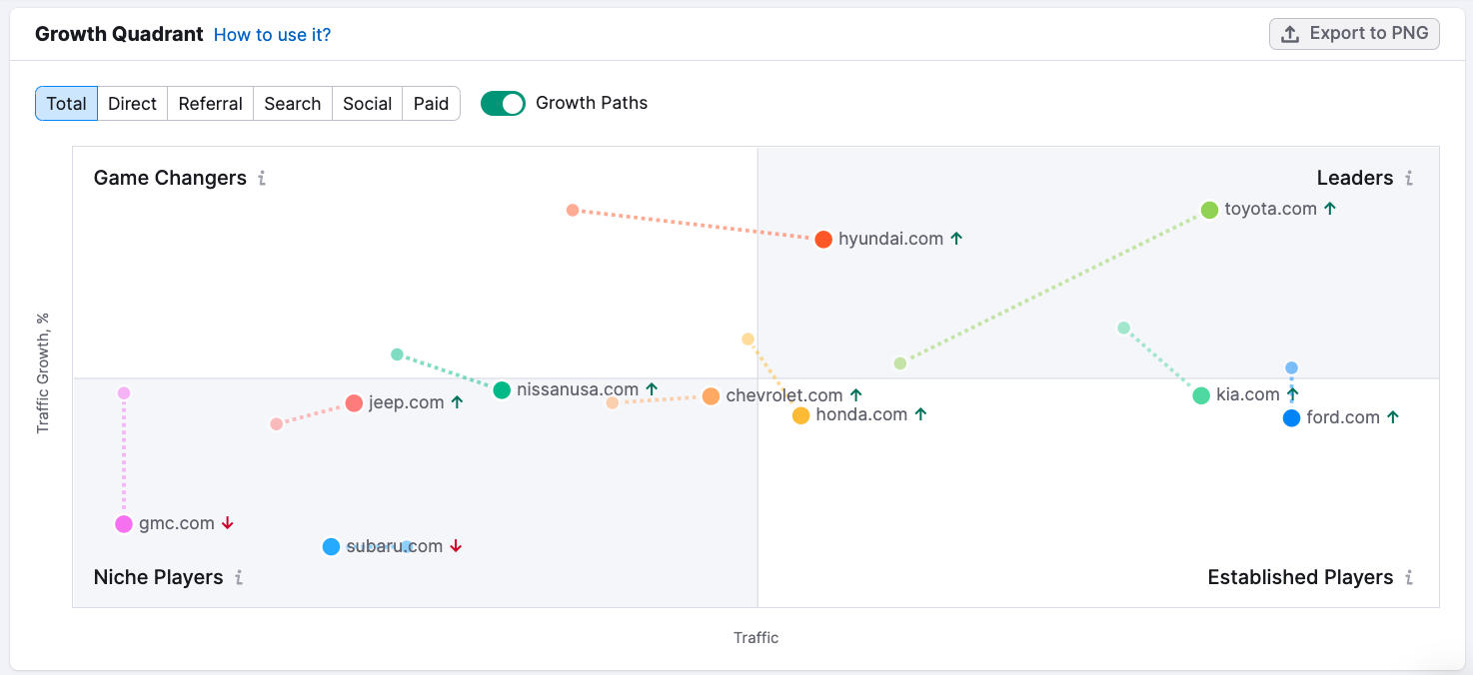This screenshot has height=675, width=1473.
Task: Click the Traffic Growth, % axis label
Action: point(43,373)
